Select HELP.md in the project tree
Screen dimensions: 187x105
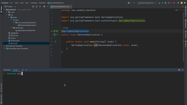13,36
